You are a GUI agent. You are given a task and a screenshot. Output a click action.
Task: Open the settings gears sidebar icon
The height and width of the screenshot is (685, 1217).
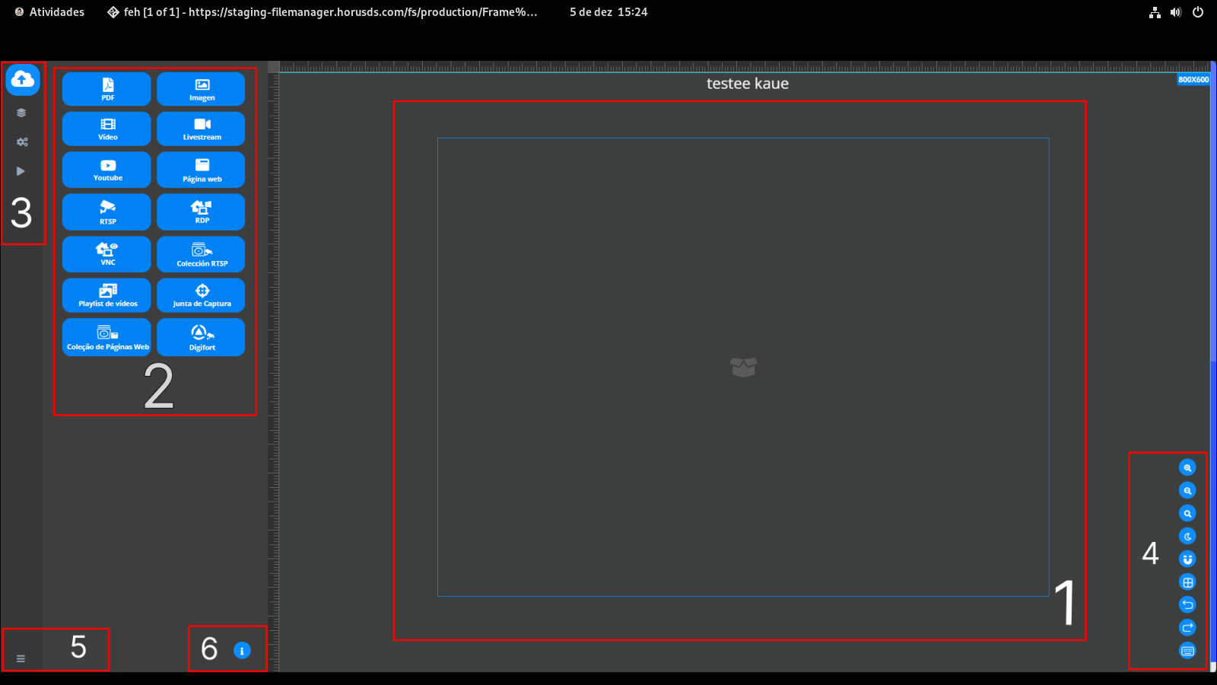point(22,142)
